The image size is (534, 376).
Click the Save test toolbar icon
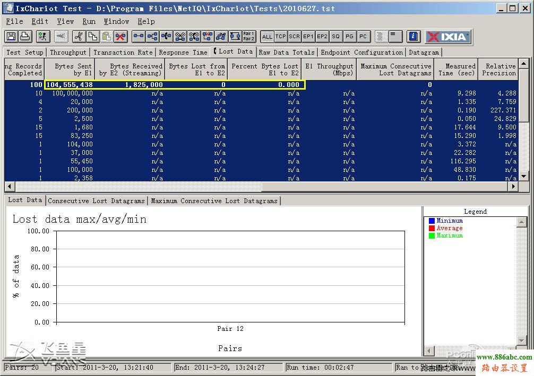(11, 37)
